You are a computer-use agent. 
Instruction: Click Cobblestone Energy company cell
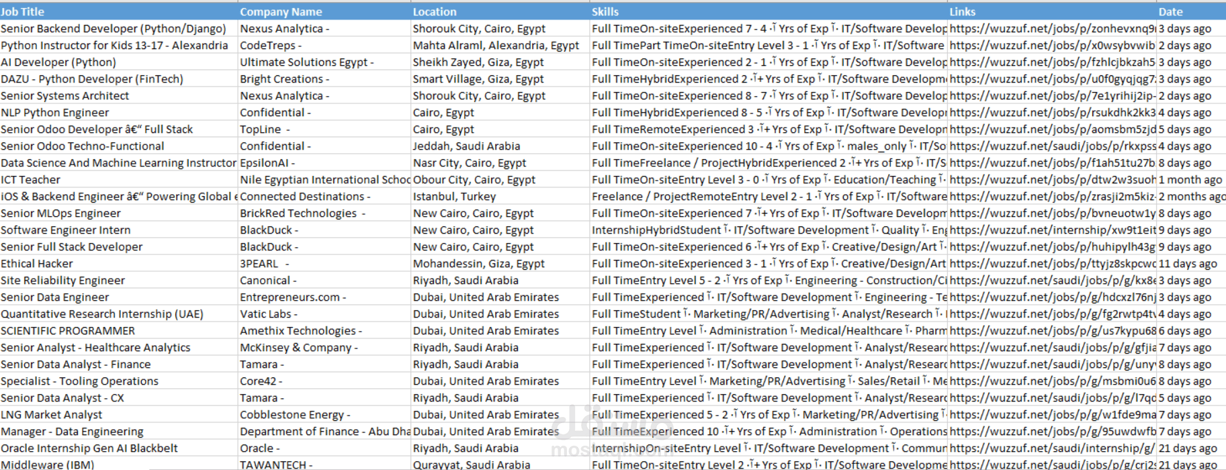(324, 414)
